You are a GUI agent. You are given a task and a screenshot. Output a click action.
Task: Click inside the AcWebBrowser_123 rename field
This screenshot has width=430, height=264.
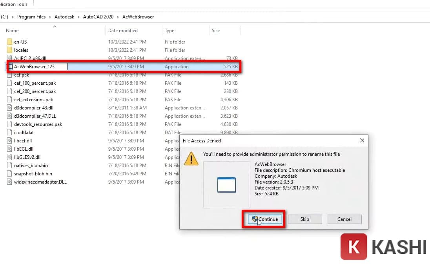tap(39, 66)
